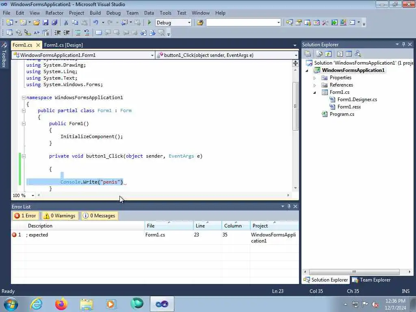Screen dimensions: 416x312
Task: Click the Open File folder icon
Action: [x=36, y=23]
